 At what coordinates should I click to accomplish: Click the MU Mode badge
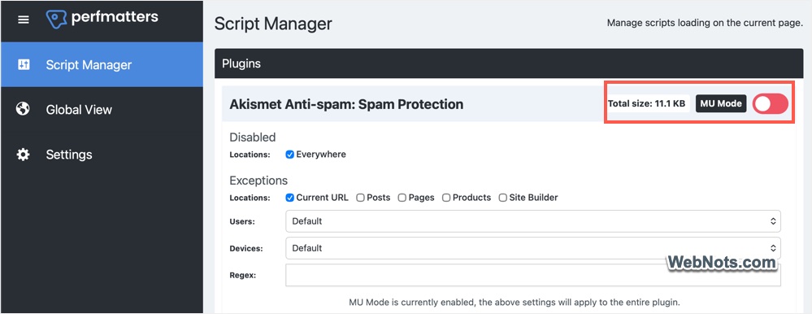(721, 103)
